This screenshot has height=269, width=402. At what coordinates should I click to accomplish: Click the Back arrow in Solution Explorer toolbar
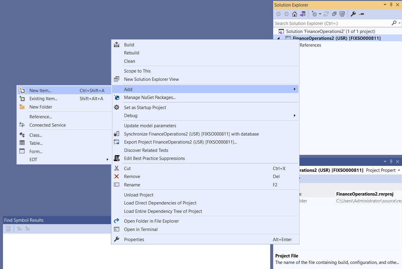279,14
